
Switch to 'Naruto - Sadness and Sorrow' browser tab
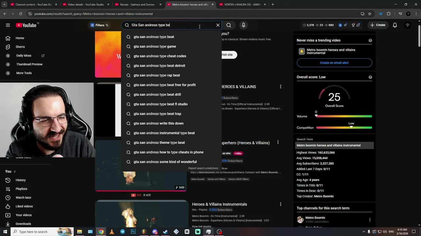(x=138, y=5)
